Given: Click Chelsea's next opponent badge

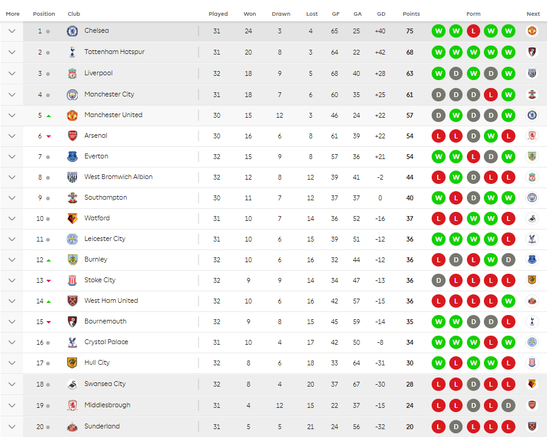Looking at the screenshot, I should pos(532,31).
